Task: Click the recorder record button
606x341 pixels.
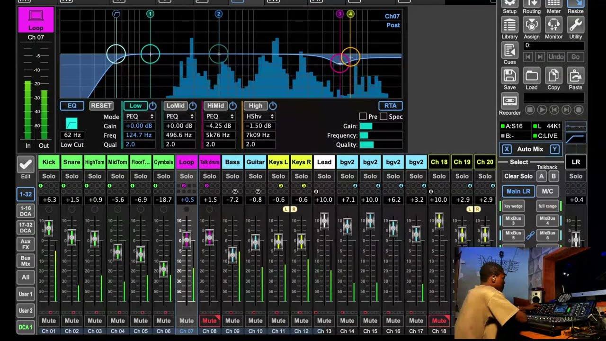Action: tap(579, 109)
